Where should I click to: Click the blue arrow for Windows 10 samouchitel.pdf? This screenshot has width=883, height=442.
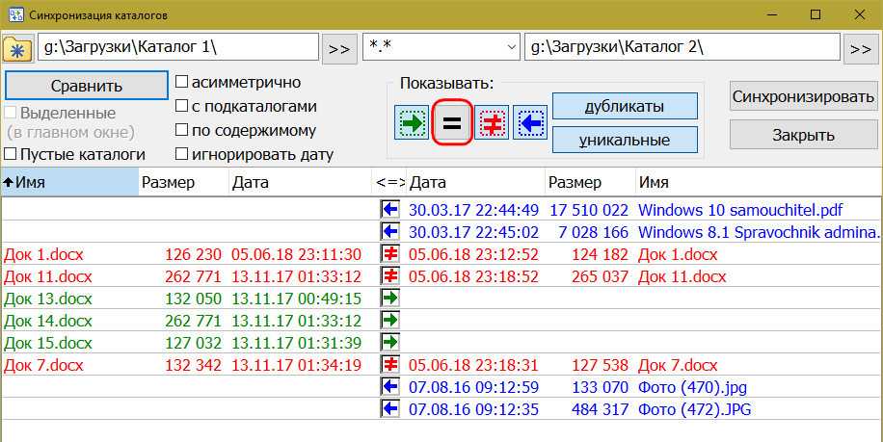(390, 210)
